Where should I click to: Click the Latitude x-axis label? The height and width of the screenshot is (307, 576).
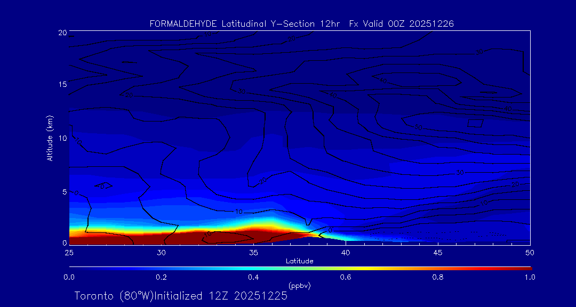click(299, 261)
